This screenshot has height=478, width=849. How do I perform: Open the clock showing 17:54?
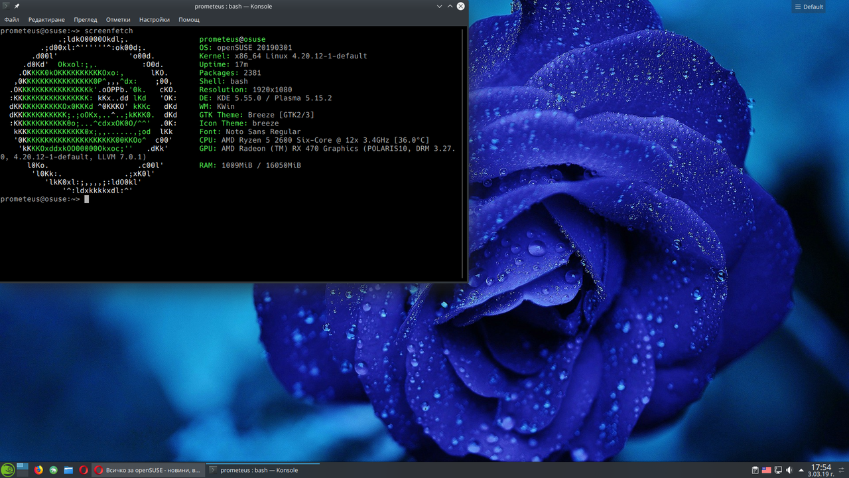pos(821,471)
